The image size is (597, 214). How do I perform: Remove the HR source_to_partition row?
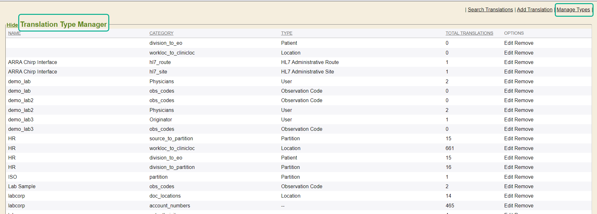[525, 139]
